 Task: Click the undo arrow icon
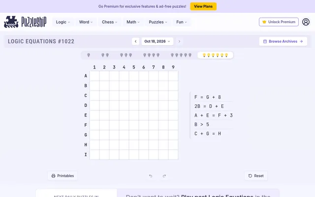click(x=151, y=176)
